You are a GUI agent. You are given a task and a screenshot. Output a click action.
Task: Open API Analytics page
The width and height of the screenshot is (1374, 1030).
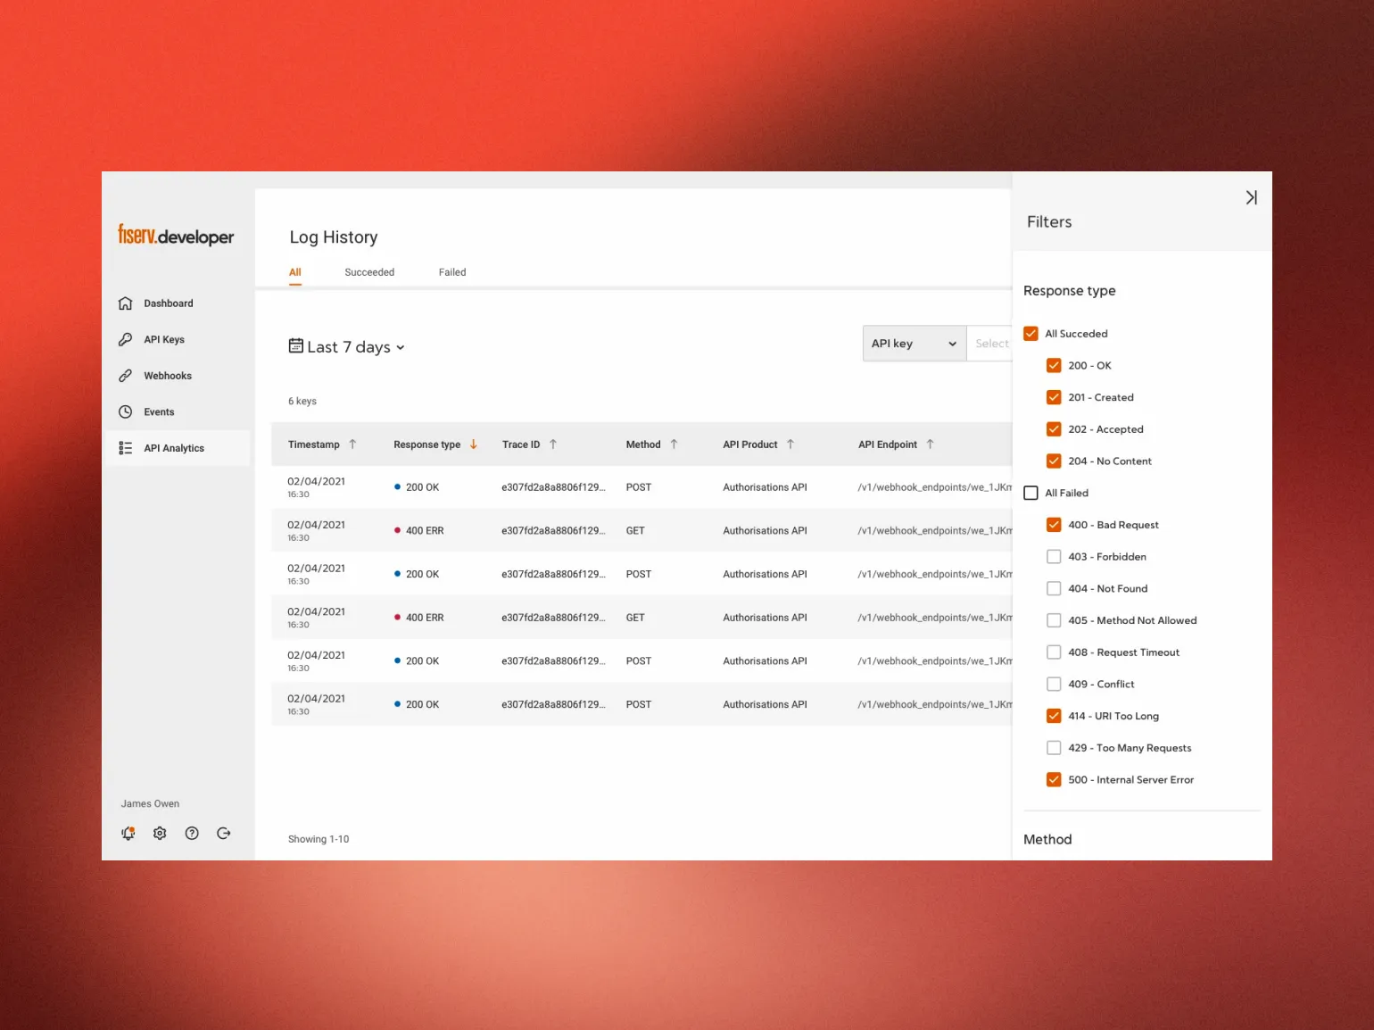(x=178, y=448)
